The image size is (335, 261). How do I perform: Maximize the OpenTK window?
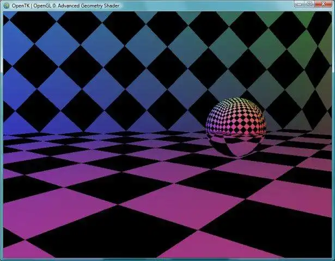(310, 4)
